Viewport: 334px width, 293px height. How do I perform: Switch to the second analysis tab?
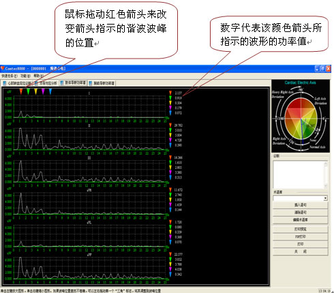(46, 83)
